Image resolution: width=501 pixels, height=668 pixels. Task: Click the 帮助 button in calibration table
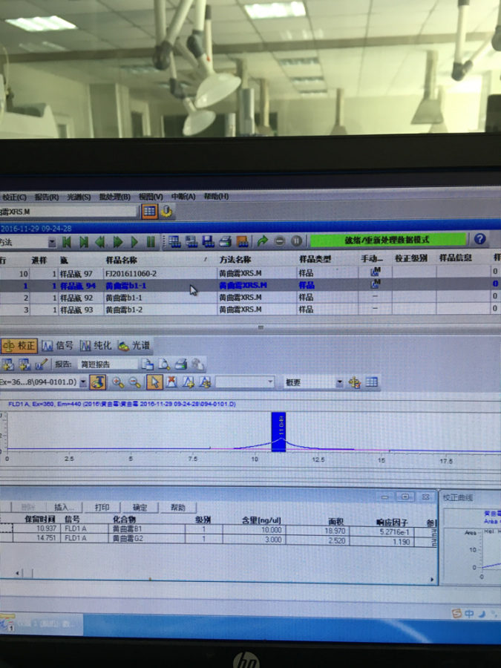point(178,507)
